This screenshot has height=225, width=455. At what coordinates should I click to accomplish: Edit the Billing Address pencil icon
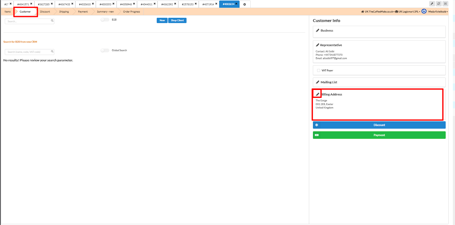tap(317, 94)
